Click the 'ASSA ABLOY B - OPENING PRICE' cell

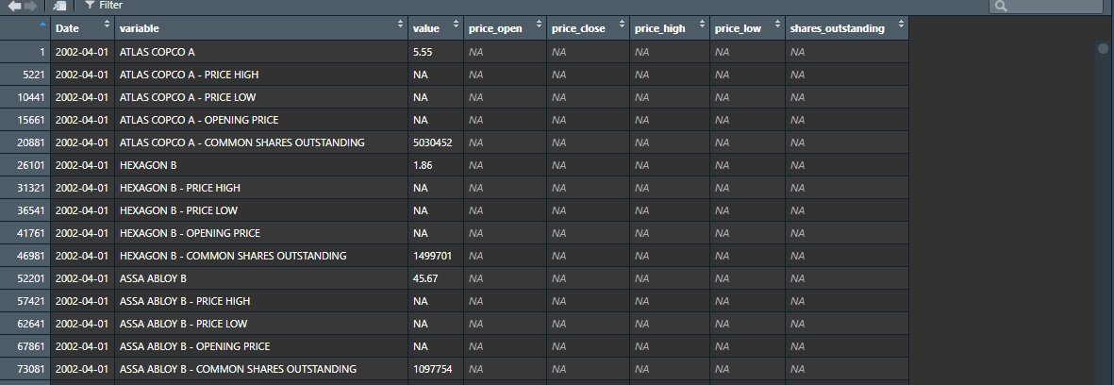click(261, 346)
